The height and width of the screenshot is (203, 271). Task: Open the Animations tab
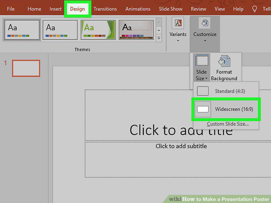(x=138, y=9)
